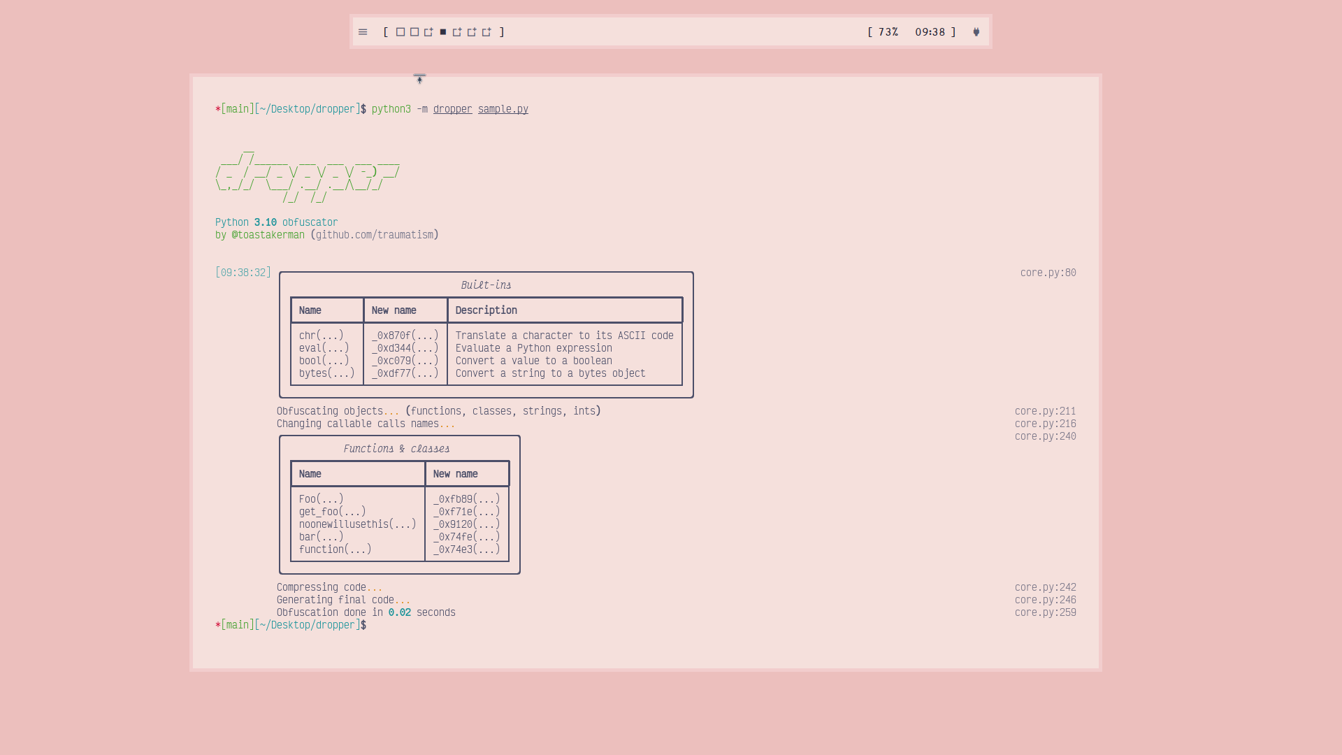Click the power plug icon in bar

pos(976,32)
